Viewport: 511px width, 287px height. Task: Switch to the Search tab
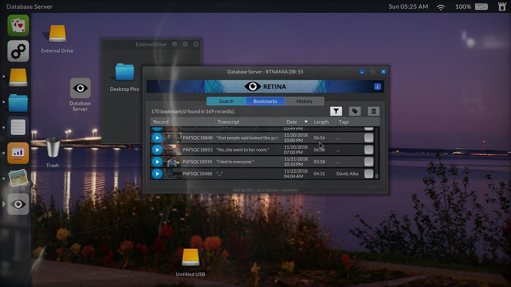coord(226,101)
